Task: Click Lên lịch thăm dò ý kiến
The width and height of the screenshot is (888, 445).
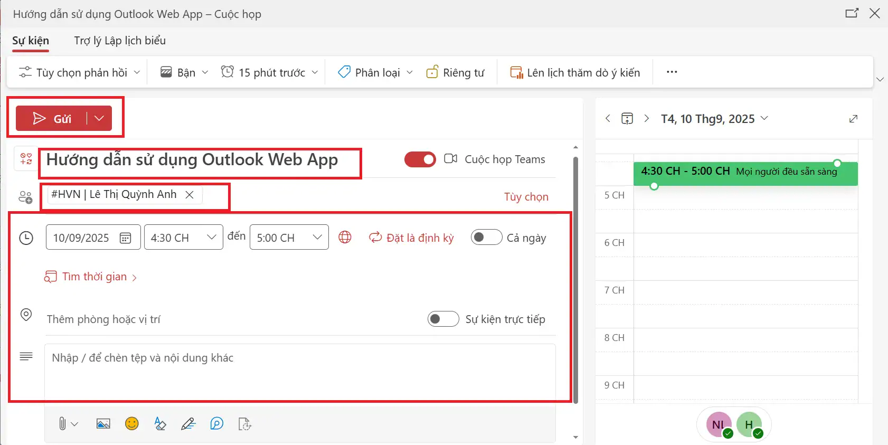Action: [x=575, y=72]
